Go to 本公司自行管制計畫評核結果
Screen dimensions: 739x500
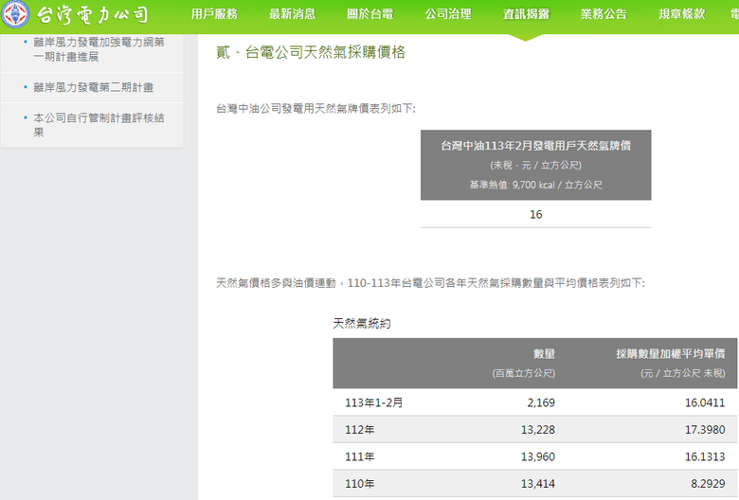pos(99,125)
